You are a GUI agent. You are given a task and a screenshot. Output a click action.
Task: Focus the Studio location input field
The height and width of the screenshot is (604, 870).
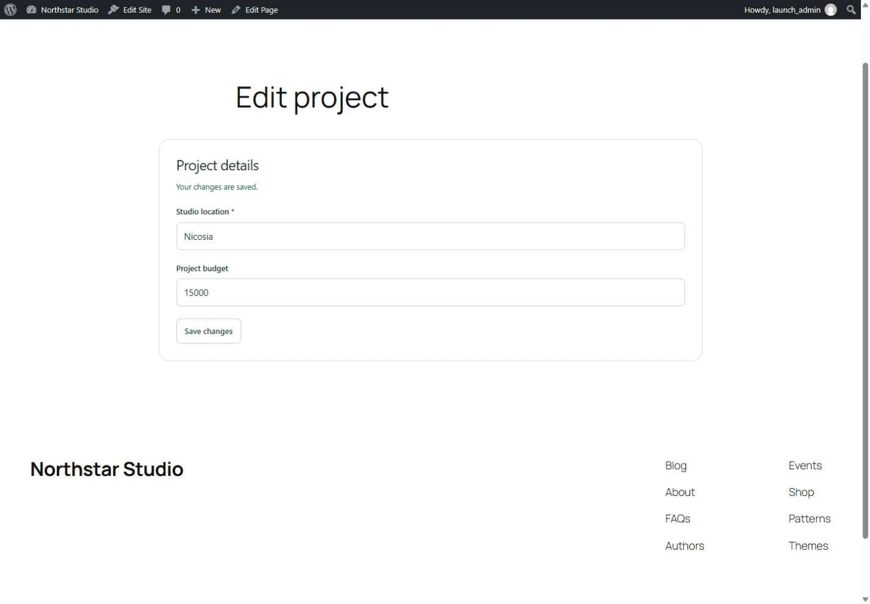[430, 236]
